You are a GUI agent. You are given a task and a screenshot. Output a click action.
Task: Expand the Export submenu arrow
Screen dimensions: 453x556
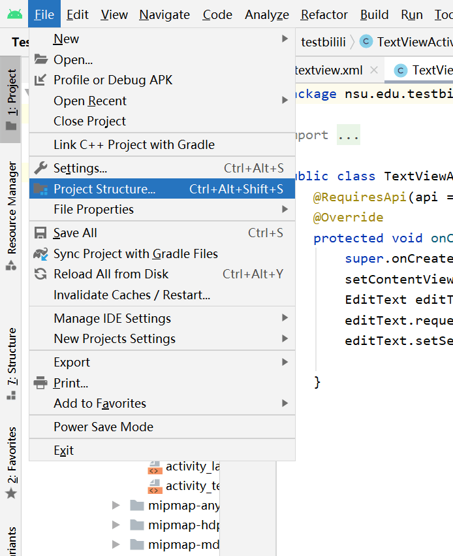coord(285,362)
